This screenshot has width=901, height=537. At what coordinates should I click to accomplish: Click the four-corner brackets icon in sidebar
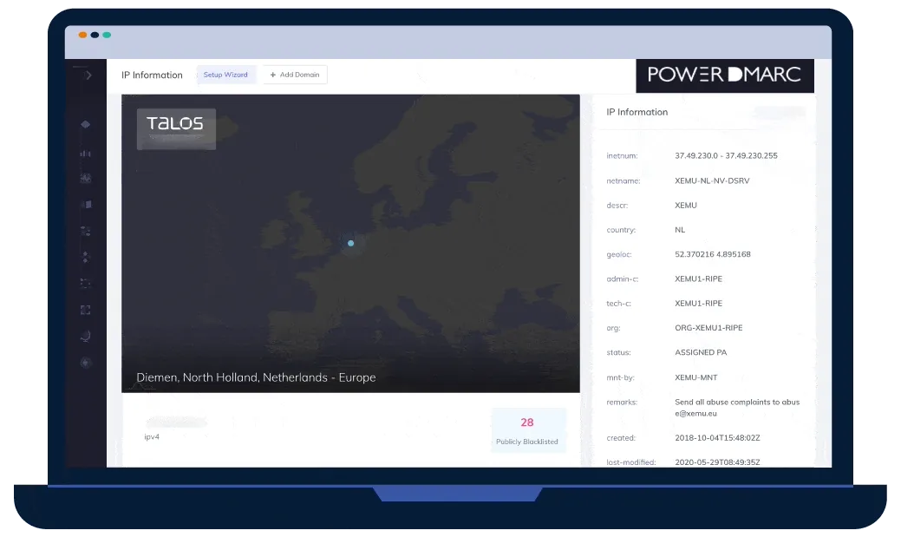(86, 310)
